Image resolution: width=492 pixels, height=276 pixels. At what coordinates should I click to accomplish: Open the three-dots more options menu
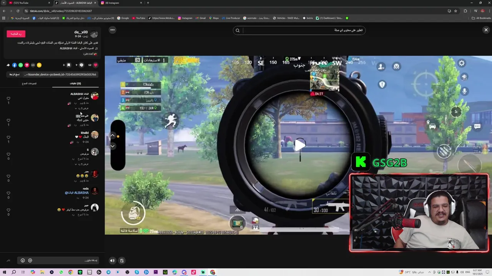pos(112,30)
